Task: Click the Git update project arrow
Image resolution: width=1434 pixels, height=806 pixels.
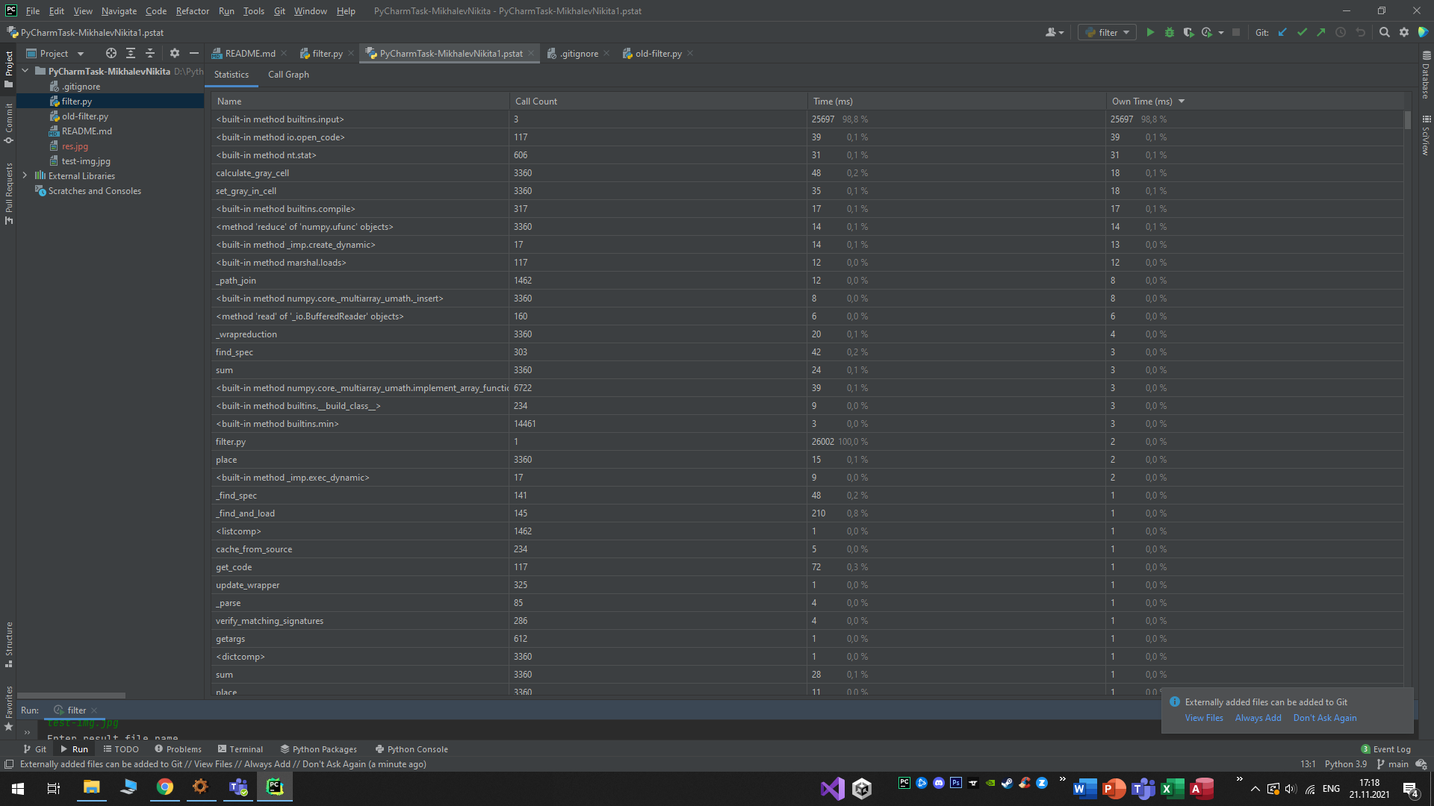Action: (x=1282, y=32)
